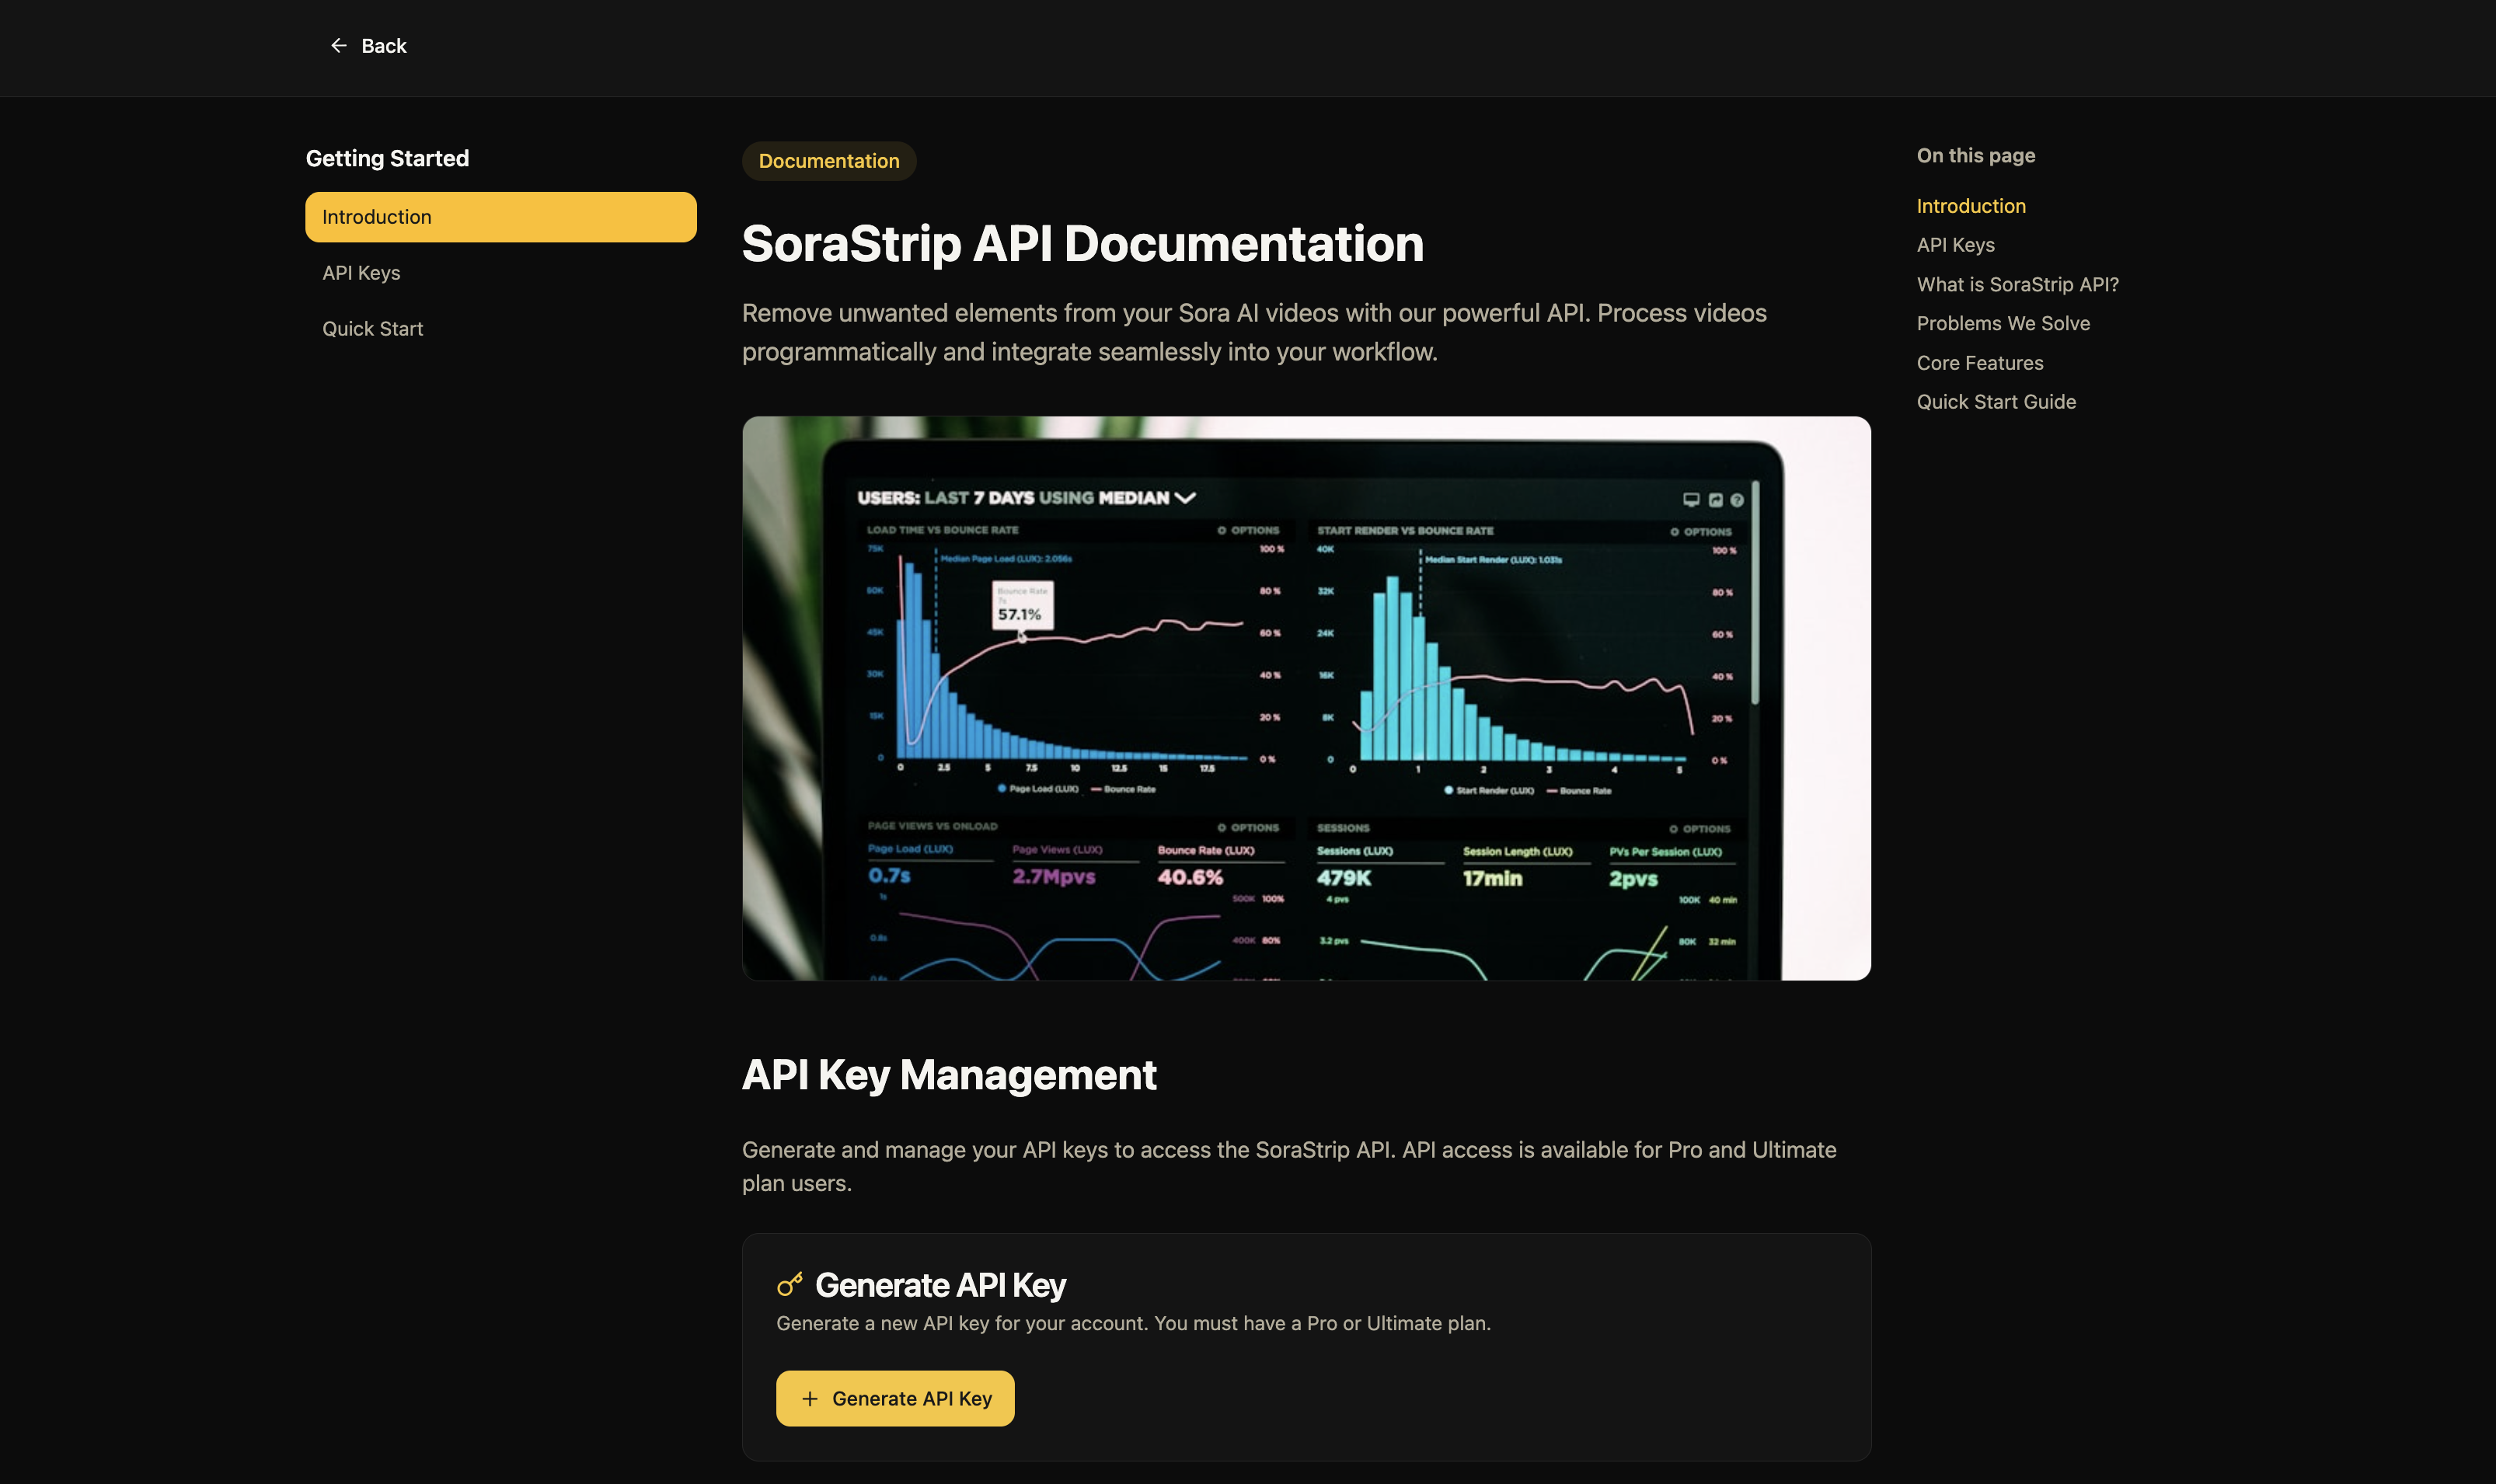The width and height of the screenshot is (2496, 1484).
Task: Click the analytics dashboard hero image
Action: (x=1305, y=698)
